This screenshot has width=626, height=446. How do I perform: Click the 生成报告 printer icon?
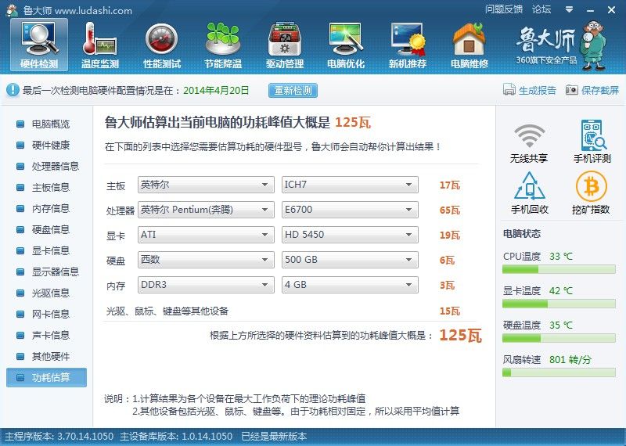tap(509, 89)
